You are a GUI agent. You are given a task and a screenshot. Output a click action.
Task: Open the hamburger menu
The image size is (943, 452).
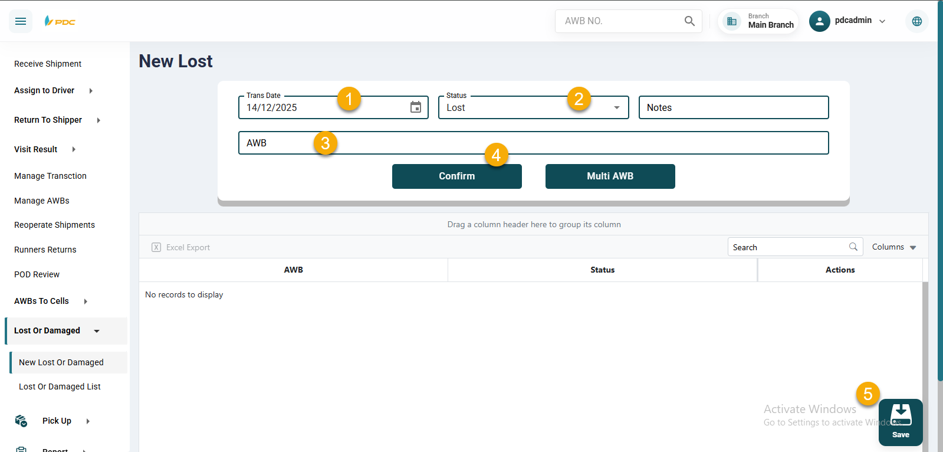point(21,21)
